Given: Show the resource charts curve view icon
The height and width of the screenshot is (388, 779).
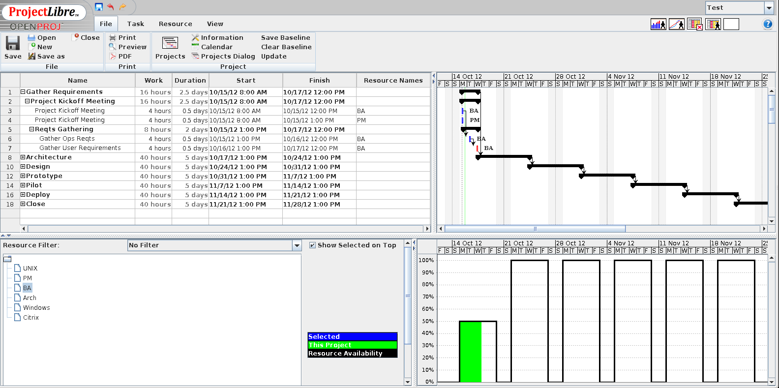Looking at the screenshot, I should [677, 24].
